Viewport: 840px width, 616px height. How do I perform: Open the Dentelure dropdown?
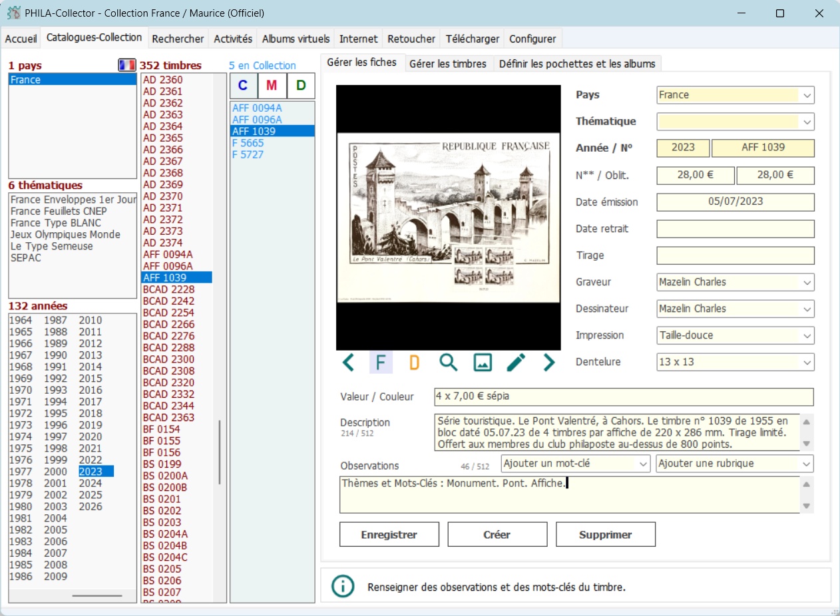click(x=807, y=362)
